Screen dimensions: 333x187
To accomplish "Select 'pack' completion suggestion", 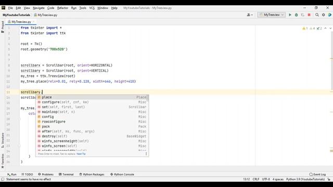I will click(92, 126).
